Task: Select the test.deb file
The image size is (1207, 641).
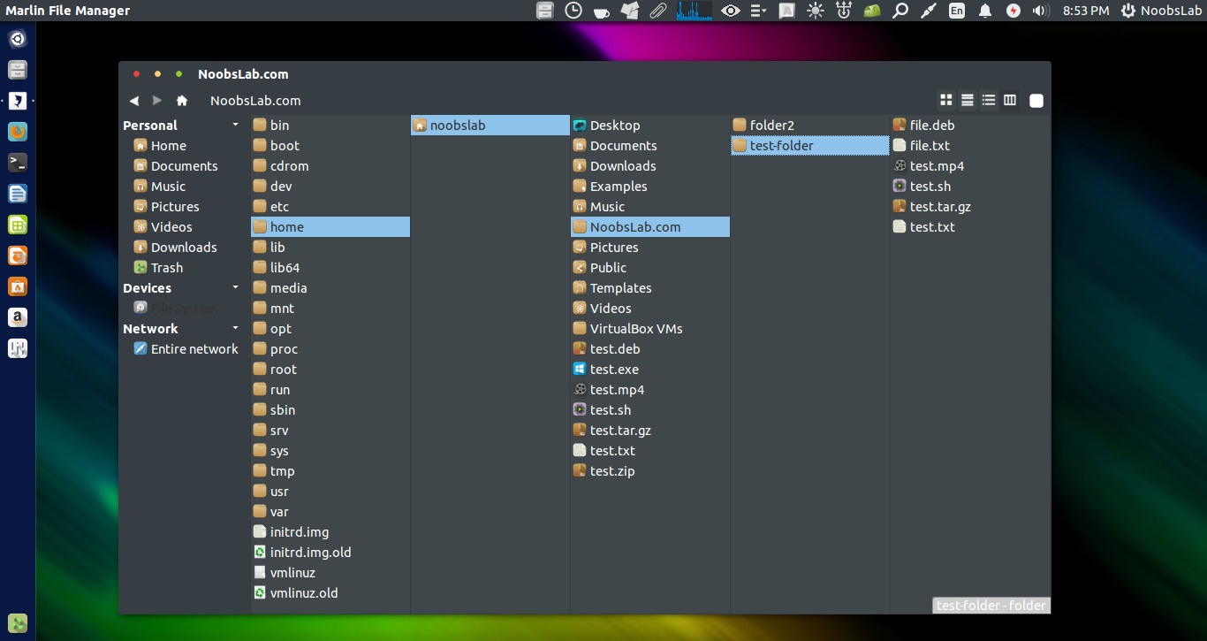Action: coord(650,349)
